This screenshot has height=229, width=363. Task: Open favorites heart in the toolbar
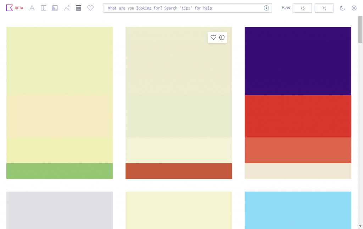tap(90, 8)
